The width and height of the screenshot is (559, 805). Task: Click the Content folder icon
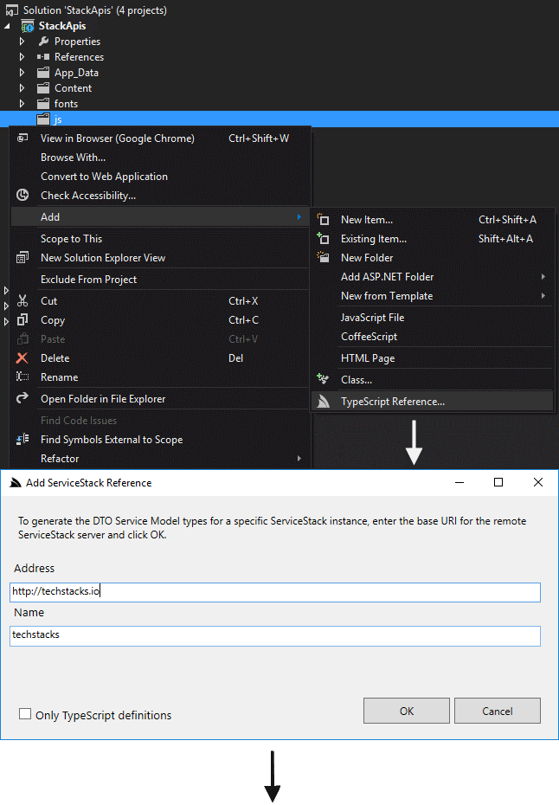pyautogui.click(x=43, y=87)
